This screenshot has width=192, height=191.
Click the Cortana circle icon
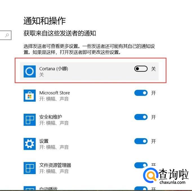30,71
